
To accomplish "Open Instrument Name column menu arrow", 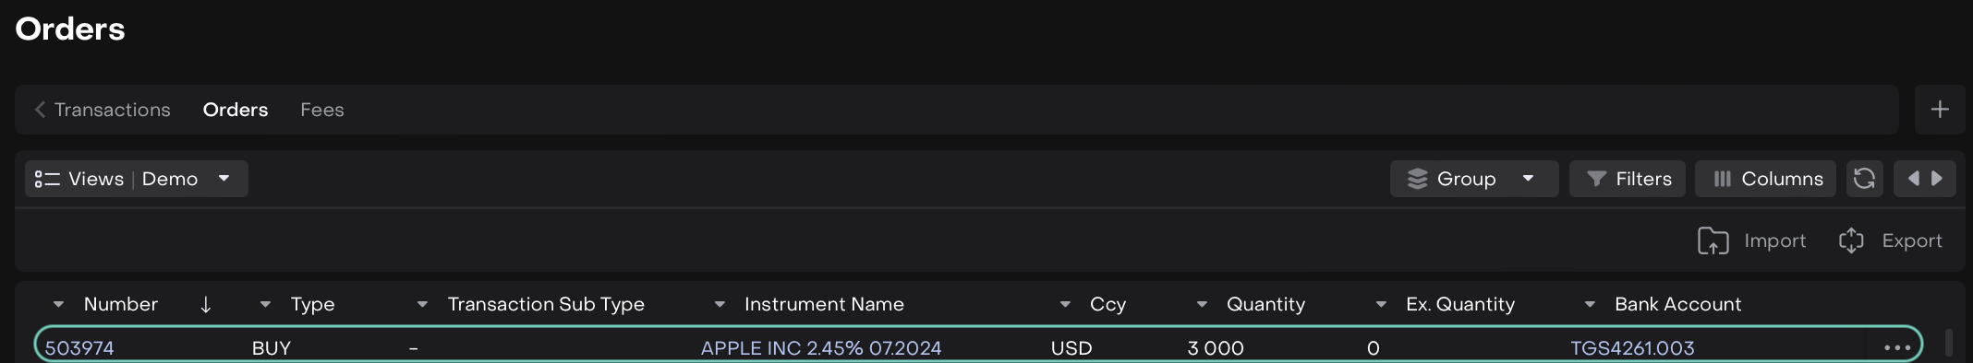I will click(x=720, y=304).
